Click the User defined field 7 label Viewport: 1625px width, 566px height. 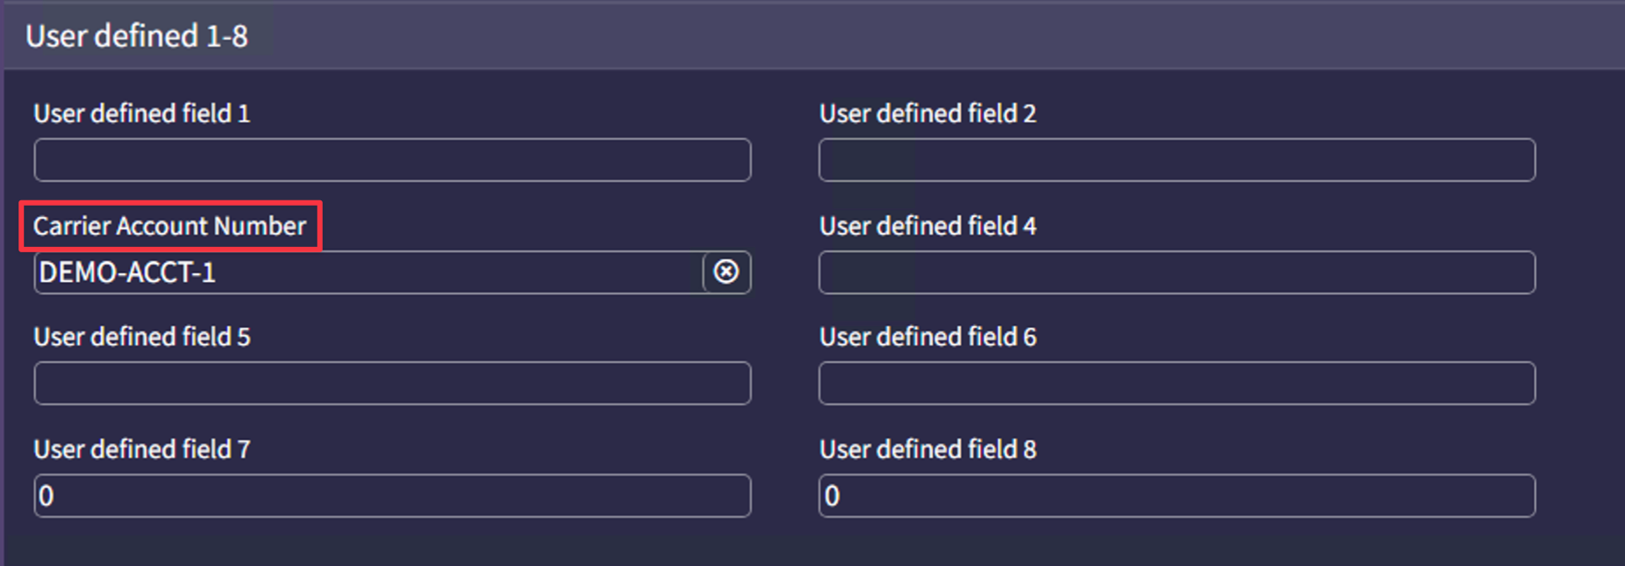tap(141, 449)
